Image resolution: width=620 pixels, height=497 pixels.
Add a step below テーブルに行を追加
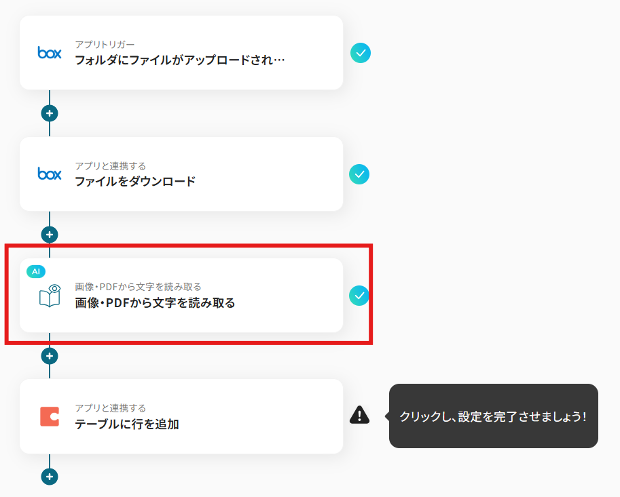[50, 477]
